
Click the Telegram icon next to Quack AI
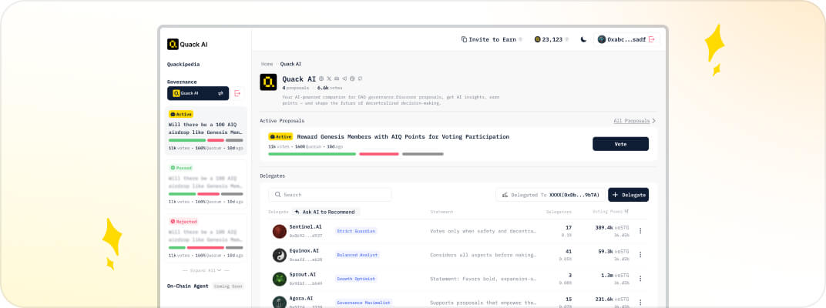tap(344, 79)
